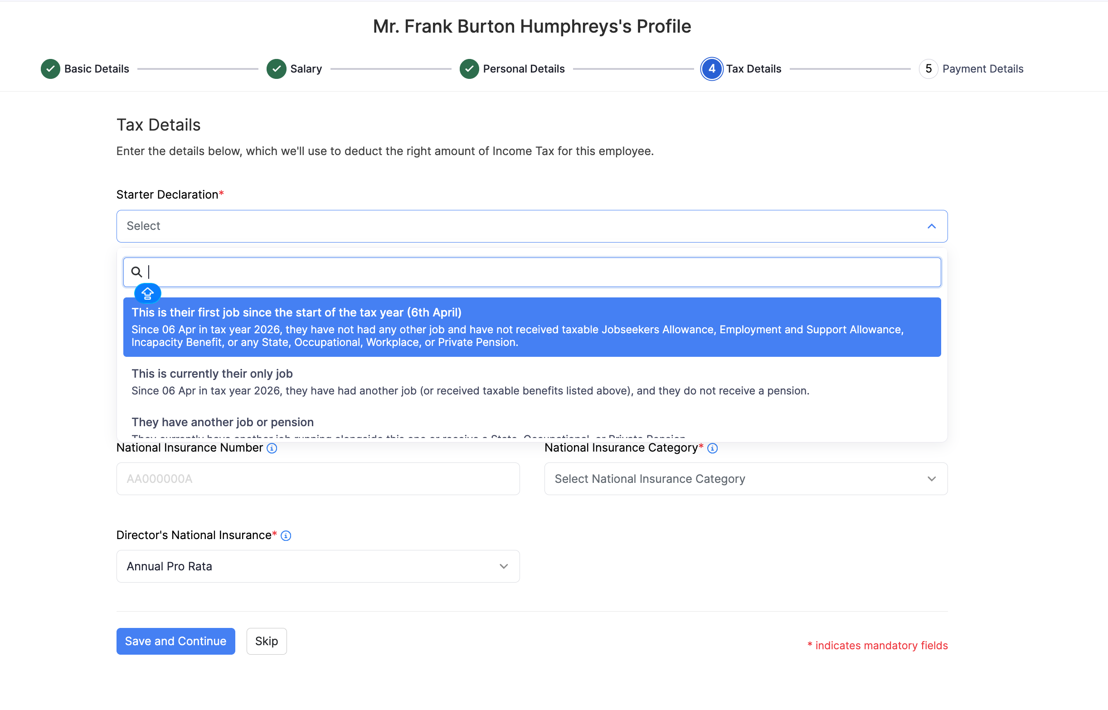Click the profile title 'Mr. Frank Burton Humphreys's Profile'
1108x710 pixels.
[532, 26]
